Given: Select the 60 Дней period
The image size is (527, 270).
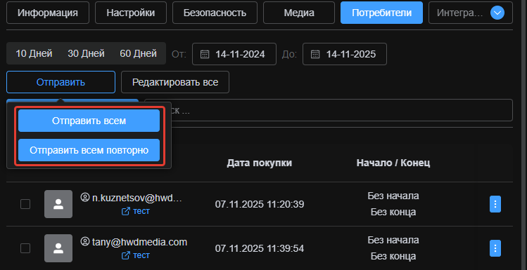Looking at the screenshot, I should [x=138, y=53].
